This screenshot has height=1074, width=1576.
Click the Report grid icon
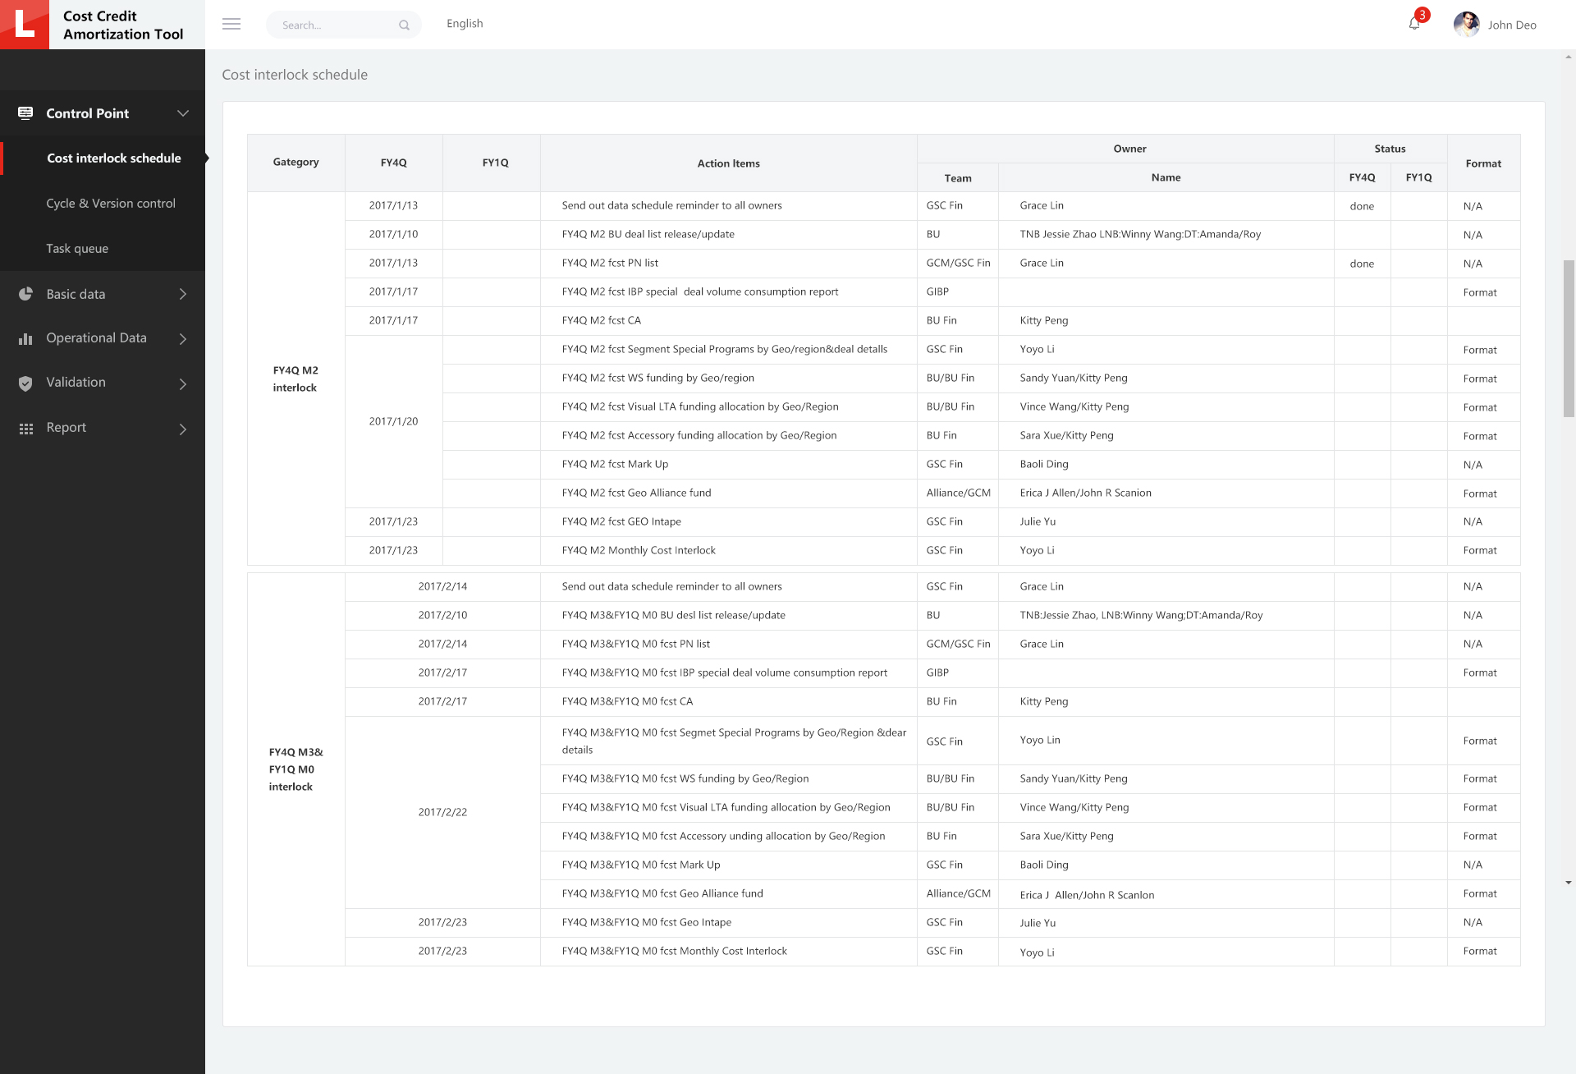25,428
